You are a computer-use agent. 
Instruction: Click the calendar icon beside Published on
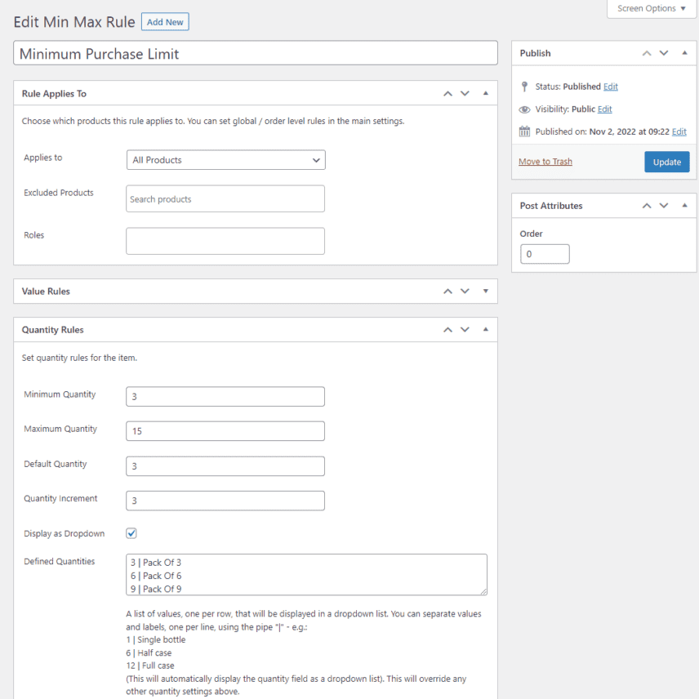click(x=523, y=131)
